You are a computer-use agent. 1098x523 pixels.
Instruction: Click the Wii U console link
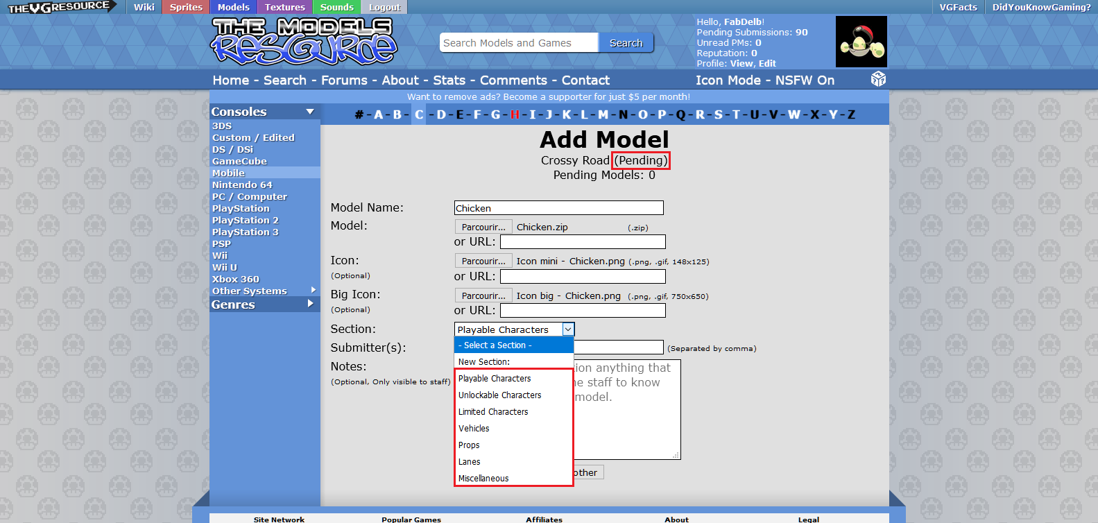point(224,268)
